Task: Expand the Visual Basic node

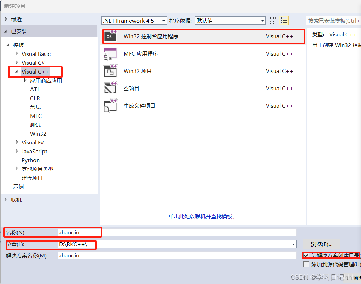Action: click(x=17, y=53)
